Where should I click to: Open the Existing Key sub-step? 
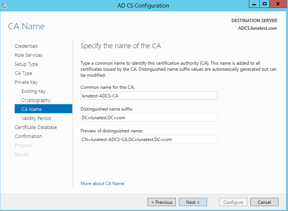pos(34,91)
